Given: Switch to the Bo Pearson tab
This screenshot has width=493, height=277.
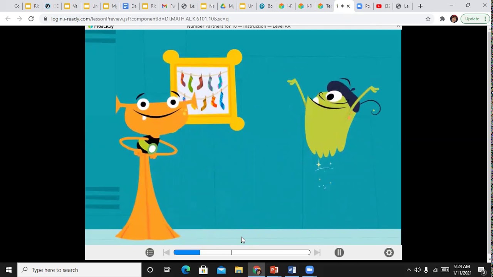Looking at the screenshot, I should point(267,6).
